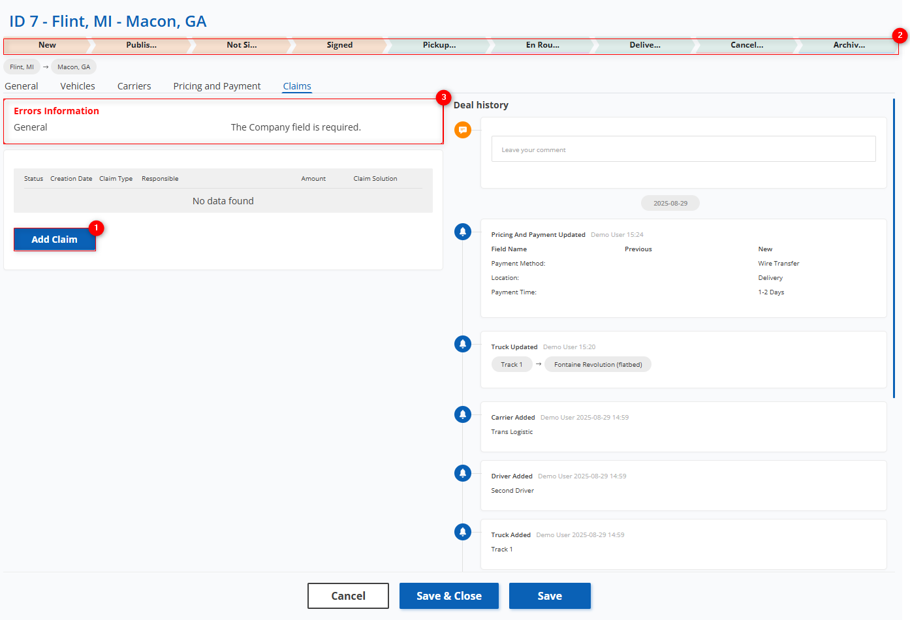Click in the Leave your comment field
The width and height of the screenshot is (910, 620).
683,149
